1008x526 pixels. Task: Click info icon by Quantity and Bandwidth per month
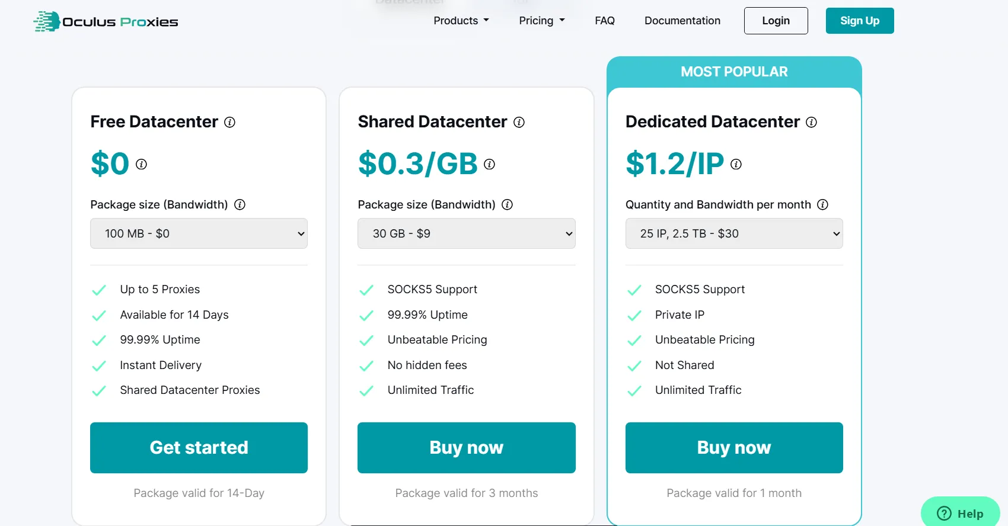click(x=822, y=204)
